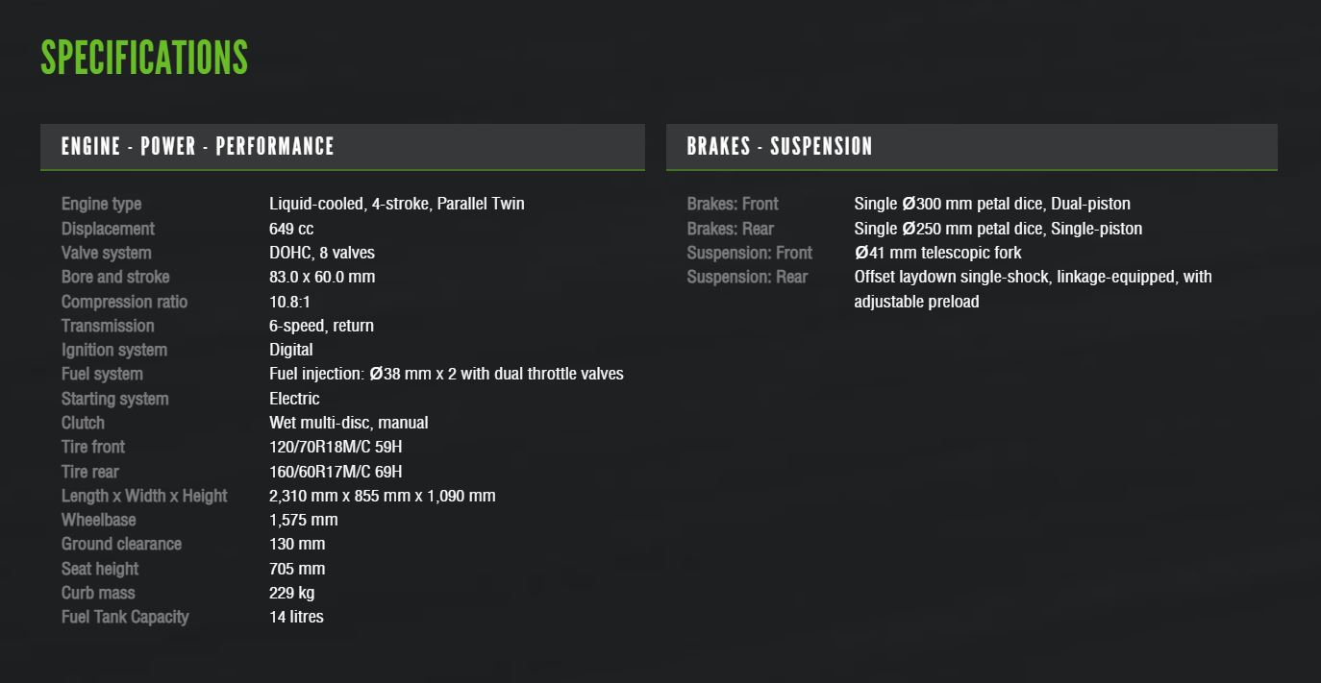Viewport: 1321px width, 683px height.
Task: Click the 160/60R17M/C 69H tire value
Action: point(336,472)
